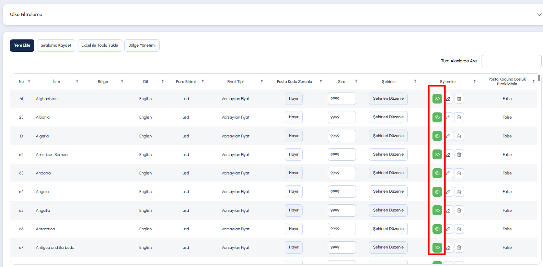The height and width of the screenshot is (267, 543).
Task: Click Sıralama Kaydet to save ordering
Action: [x=56, y=46]
